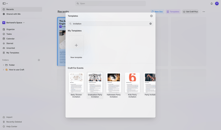This screenshot has width=221, height=130.
Task: Select Kids Party Invitation template
Action: coord(132,85)
